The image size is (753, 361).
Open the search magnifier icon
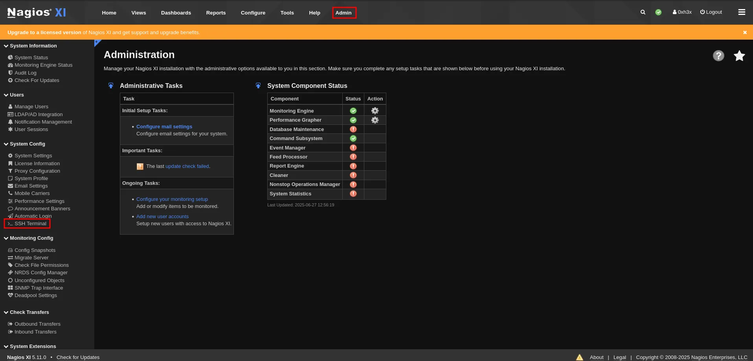(x=643, y=12)
